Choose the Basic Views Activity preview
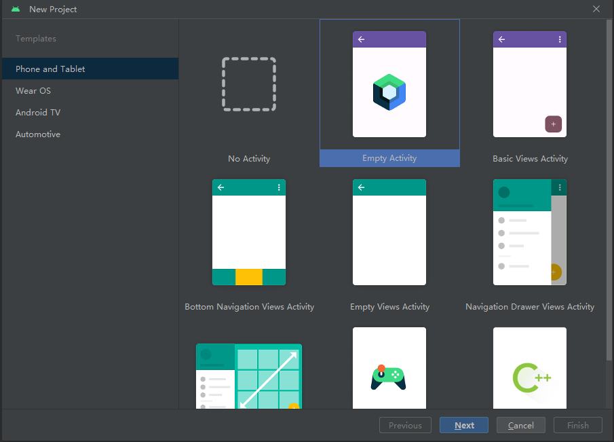Screen dimensions: 614x442 tap(529, 84)
